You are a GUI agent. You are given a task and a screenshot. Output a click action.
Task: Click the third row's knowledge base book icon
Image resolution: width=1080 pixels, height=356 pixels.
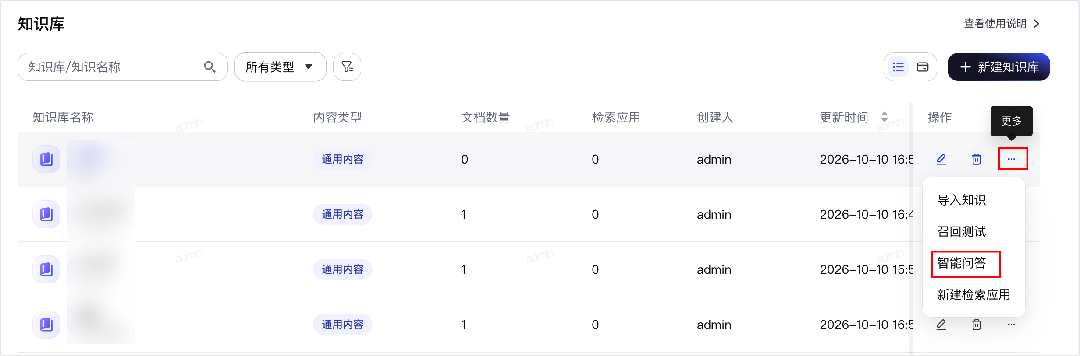(x=46, y=269)
